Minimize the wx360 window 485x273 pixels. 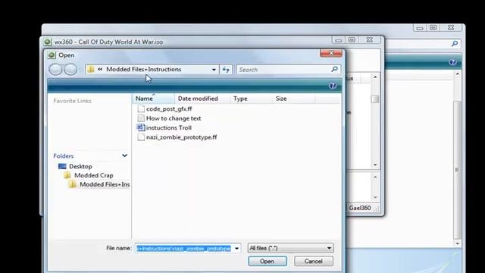339,40
